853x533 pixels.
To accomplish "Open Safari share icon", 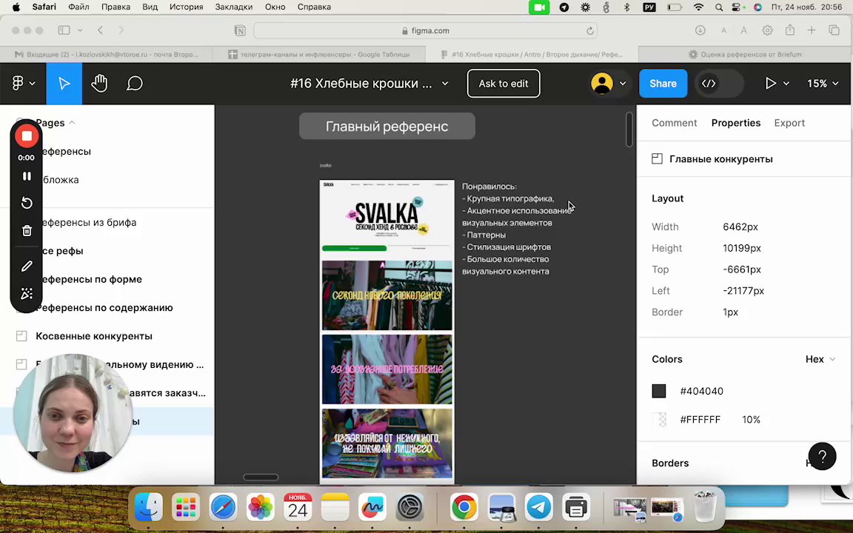I will (789, 30).
